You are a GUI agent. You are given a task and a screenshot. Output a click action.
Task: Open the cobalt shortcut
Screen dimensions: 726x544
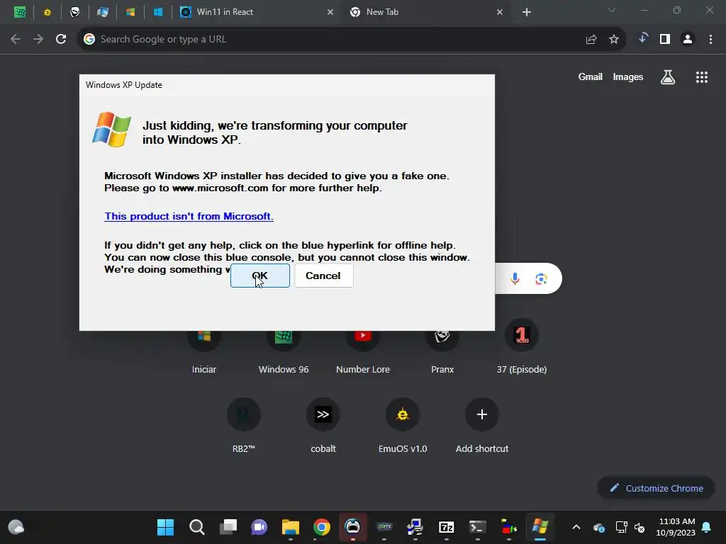(x=323, y=425)
